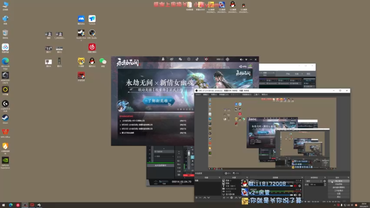Add a new scene in OBS
370x208 pixels.
coord(196,198)
